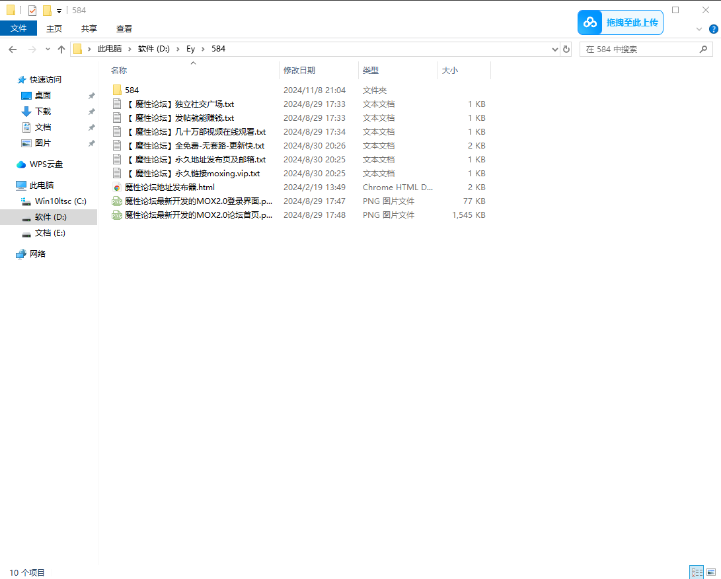
Task: Expand the ribbon with the chevron
Action: pos(699,29)
